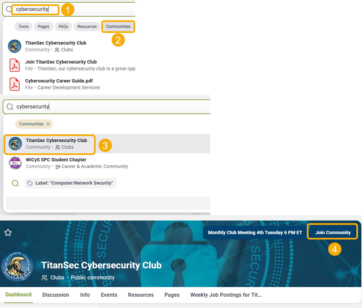Select the Tools filter chip
This screenshot has width=362, height=308.
coord(24,27)
